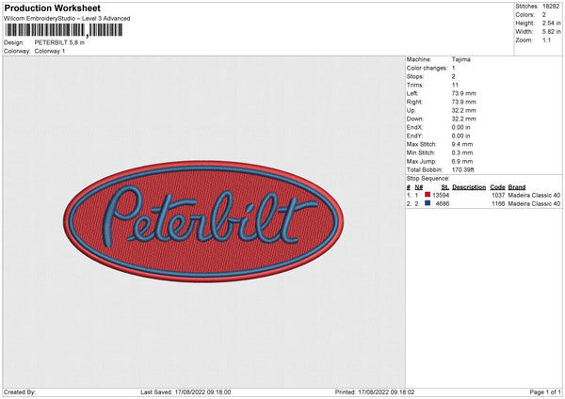Screen dimensions: 565x399
Task: Click 'Wilcom EmbroideryStudio – Level 3 Advanced' text
Action: pos(67,19)
